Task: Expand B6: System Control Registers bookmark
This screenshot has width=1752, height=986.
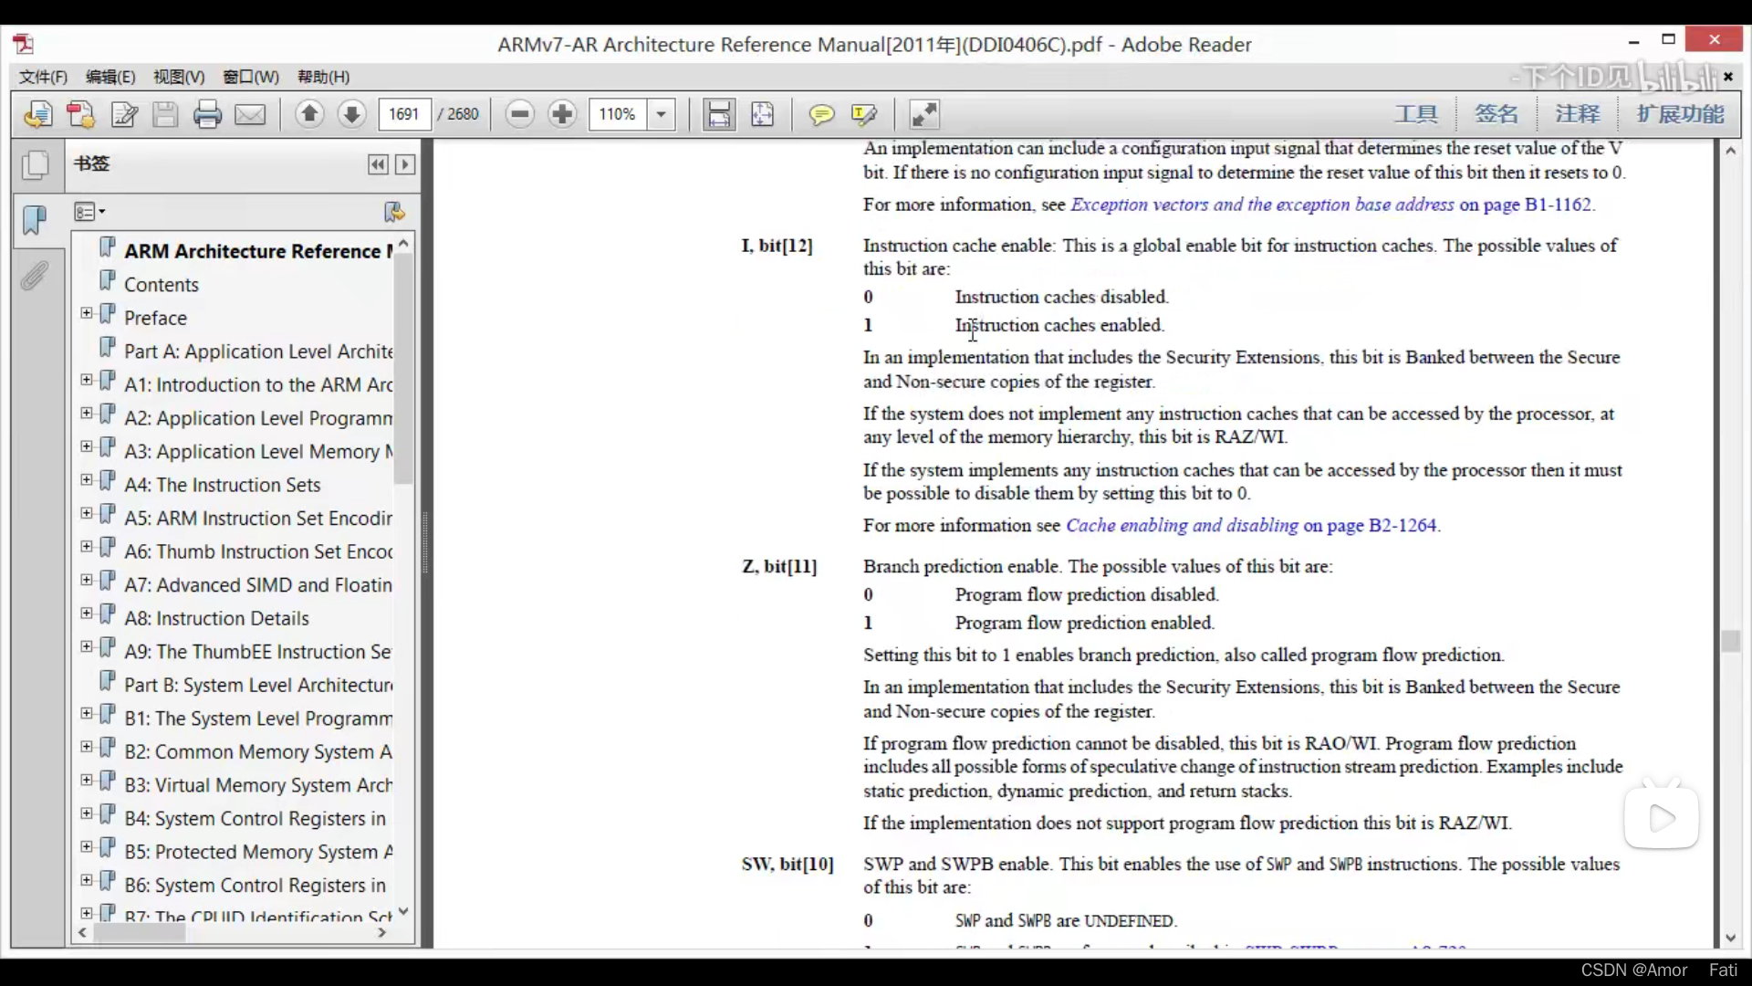Action: (x=87, y=880)
